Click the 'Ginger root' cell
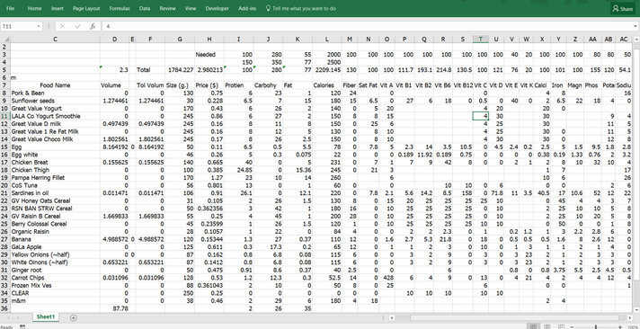 coord(55,270)
